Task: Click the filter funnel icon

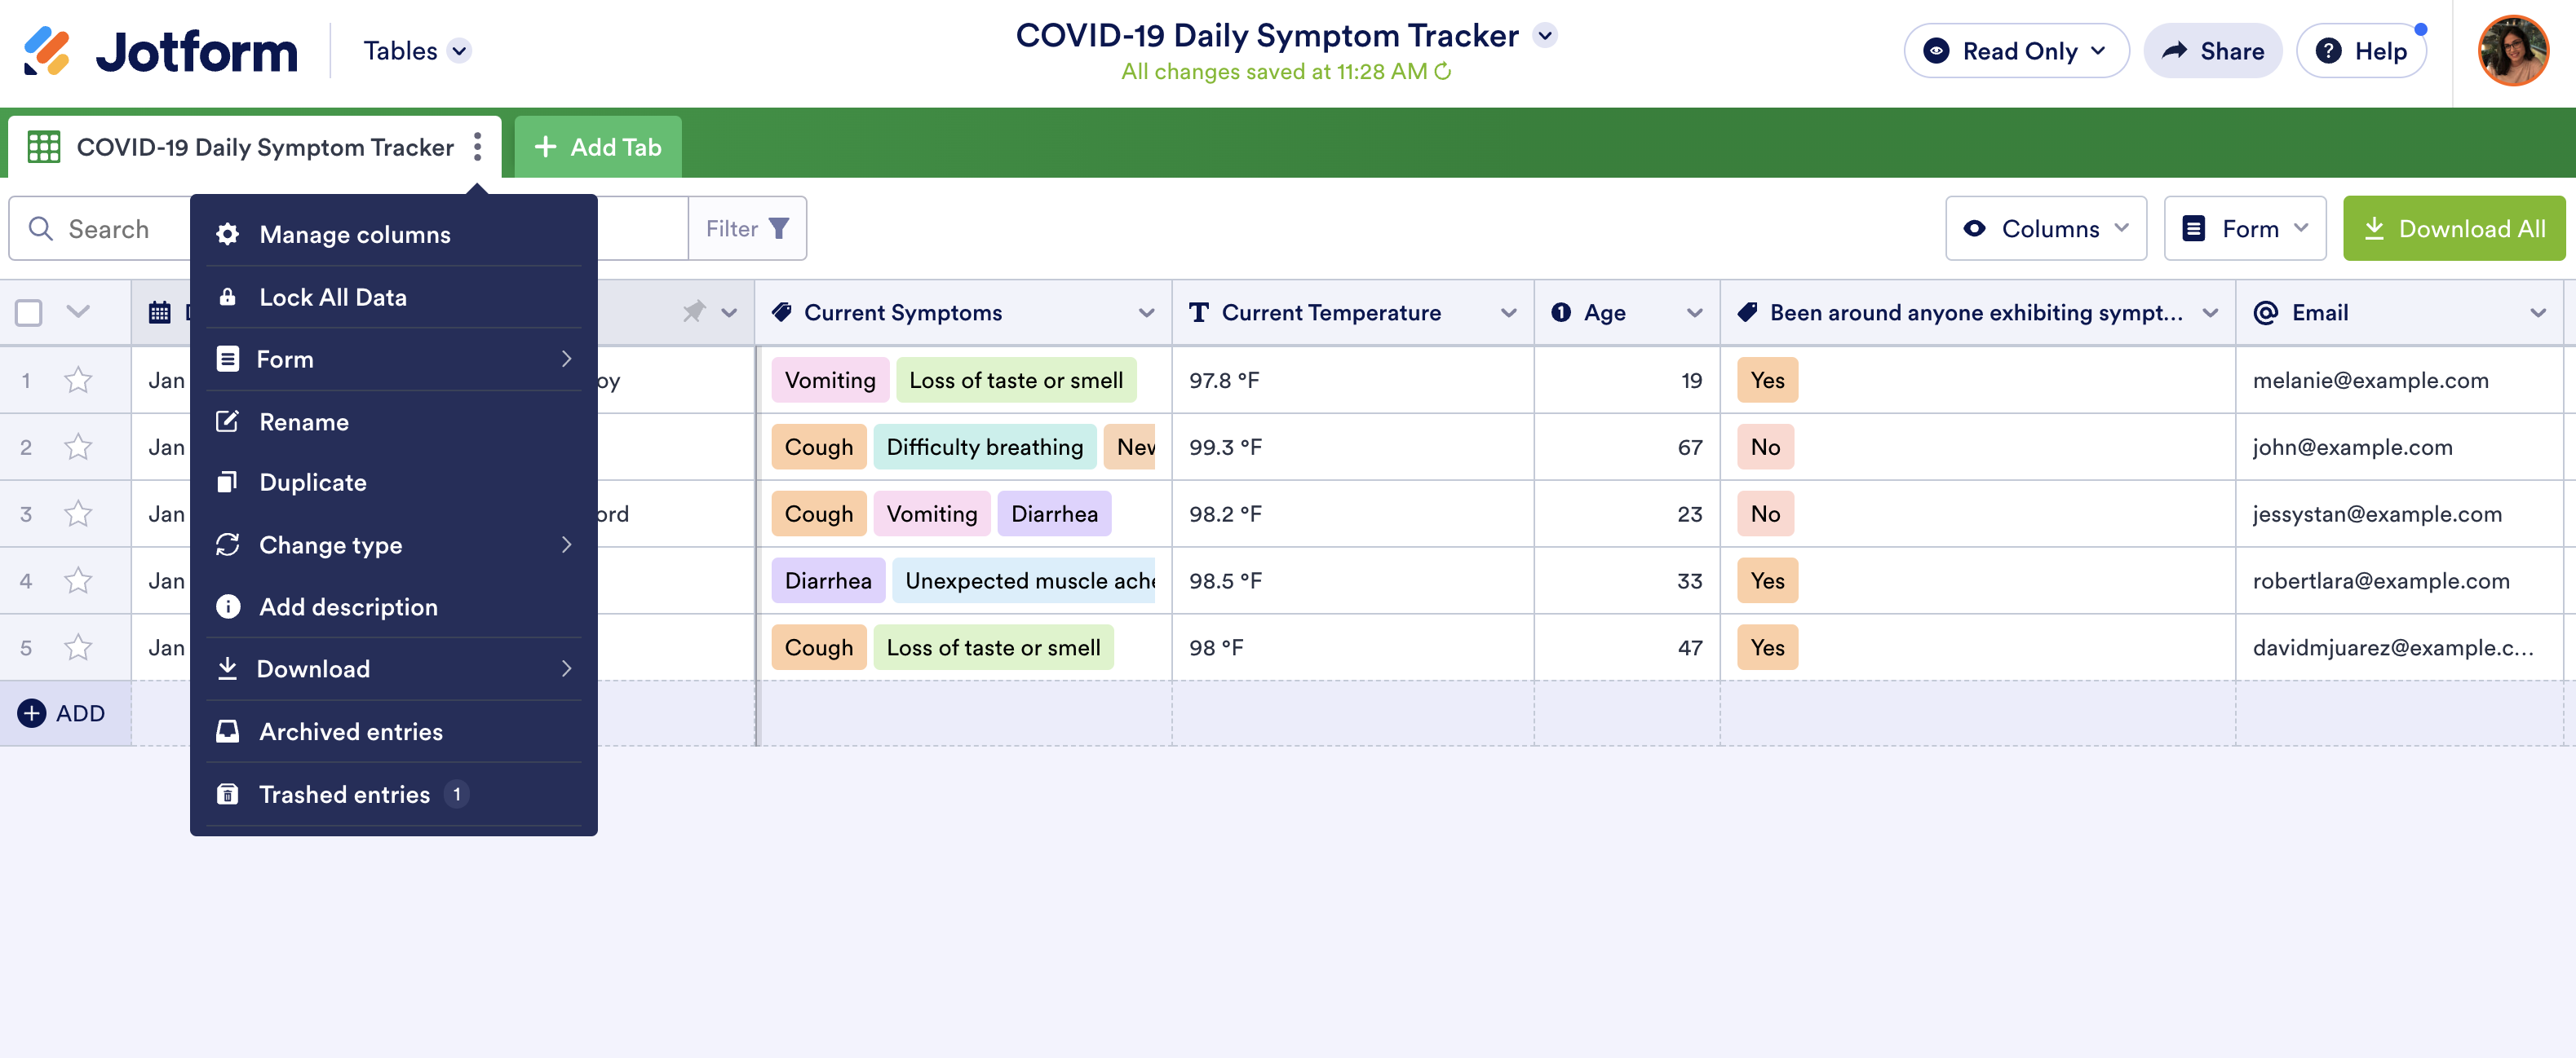Action: tap(779, 229)
